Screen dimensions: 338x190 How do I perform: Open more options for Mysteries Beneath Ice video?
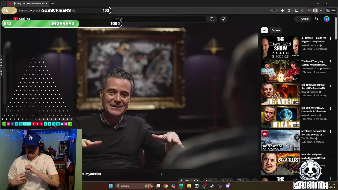[x=330, y=132]
